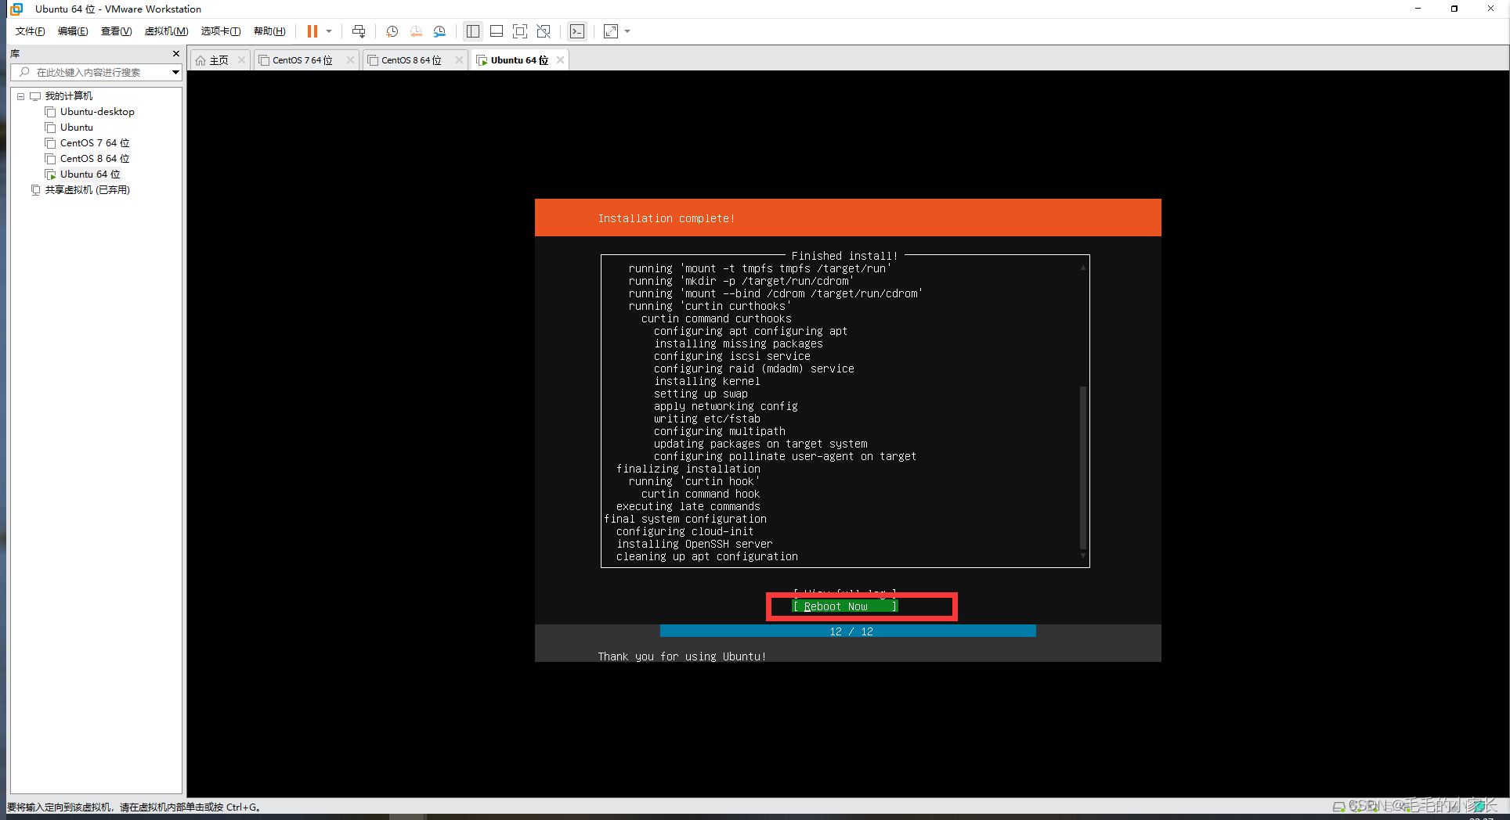This screenshot has height=820, width=1510.
Task: Open the 选项卡(T) menu
Action: pos(221,31)
